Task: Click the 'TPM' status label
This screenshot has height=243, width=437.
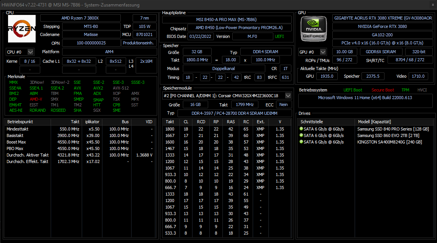Action: (405, 90)
